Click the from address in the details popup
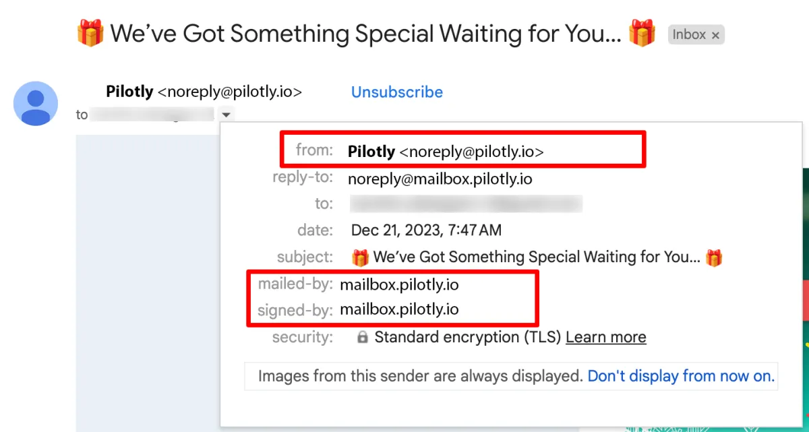 pos(471,152)
